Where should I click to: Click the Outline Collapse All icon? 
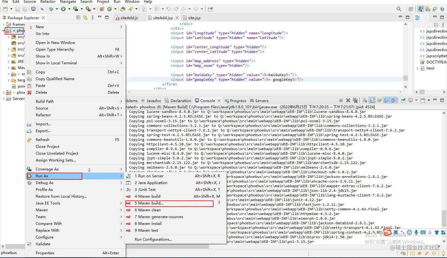click(x=436, y=25)
